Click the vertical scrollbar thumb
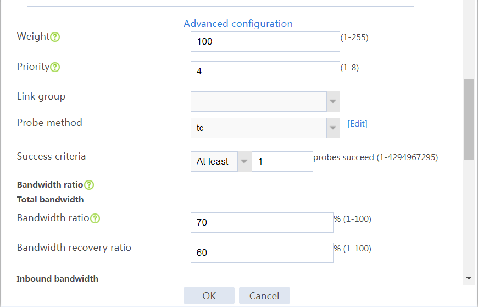The width and height of the screenshot is (478, 307). pyautogui.click(x=469, y=119)
